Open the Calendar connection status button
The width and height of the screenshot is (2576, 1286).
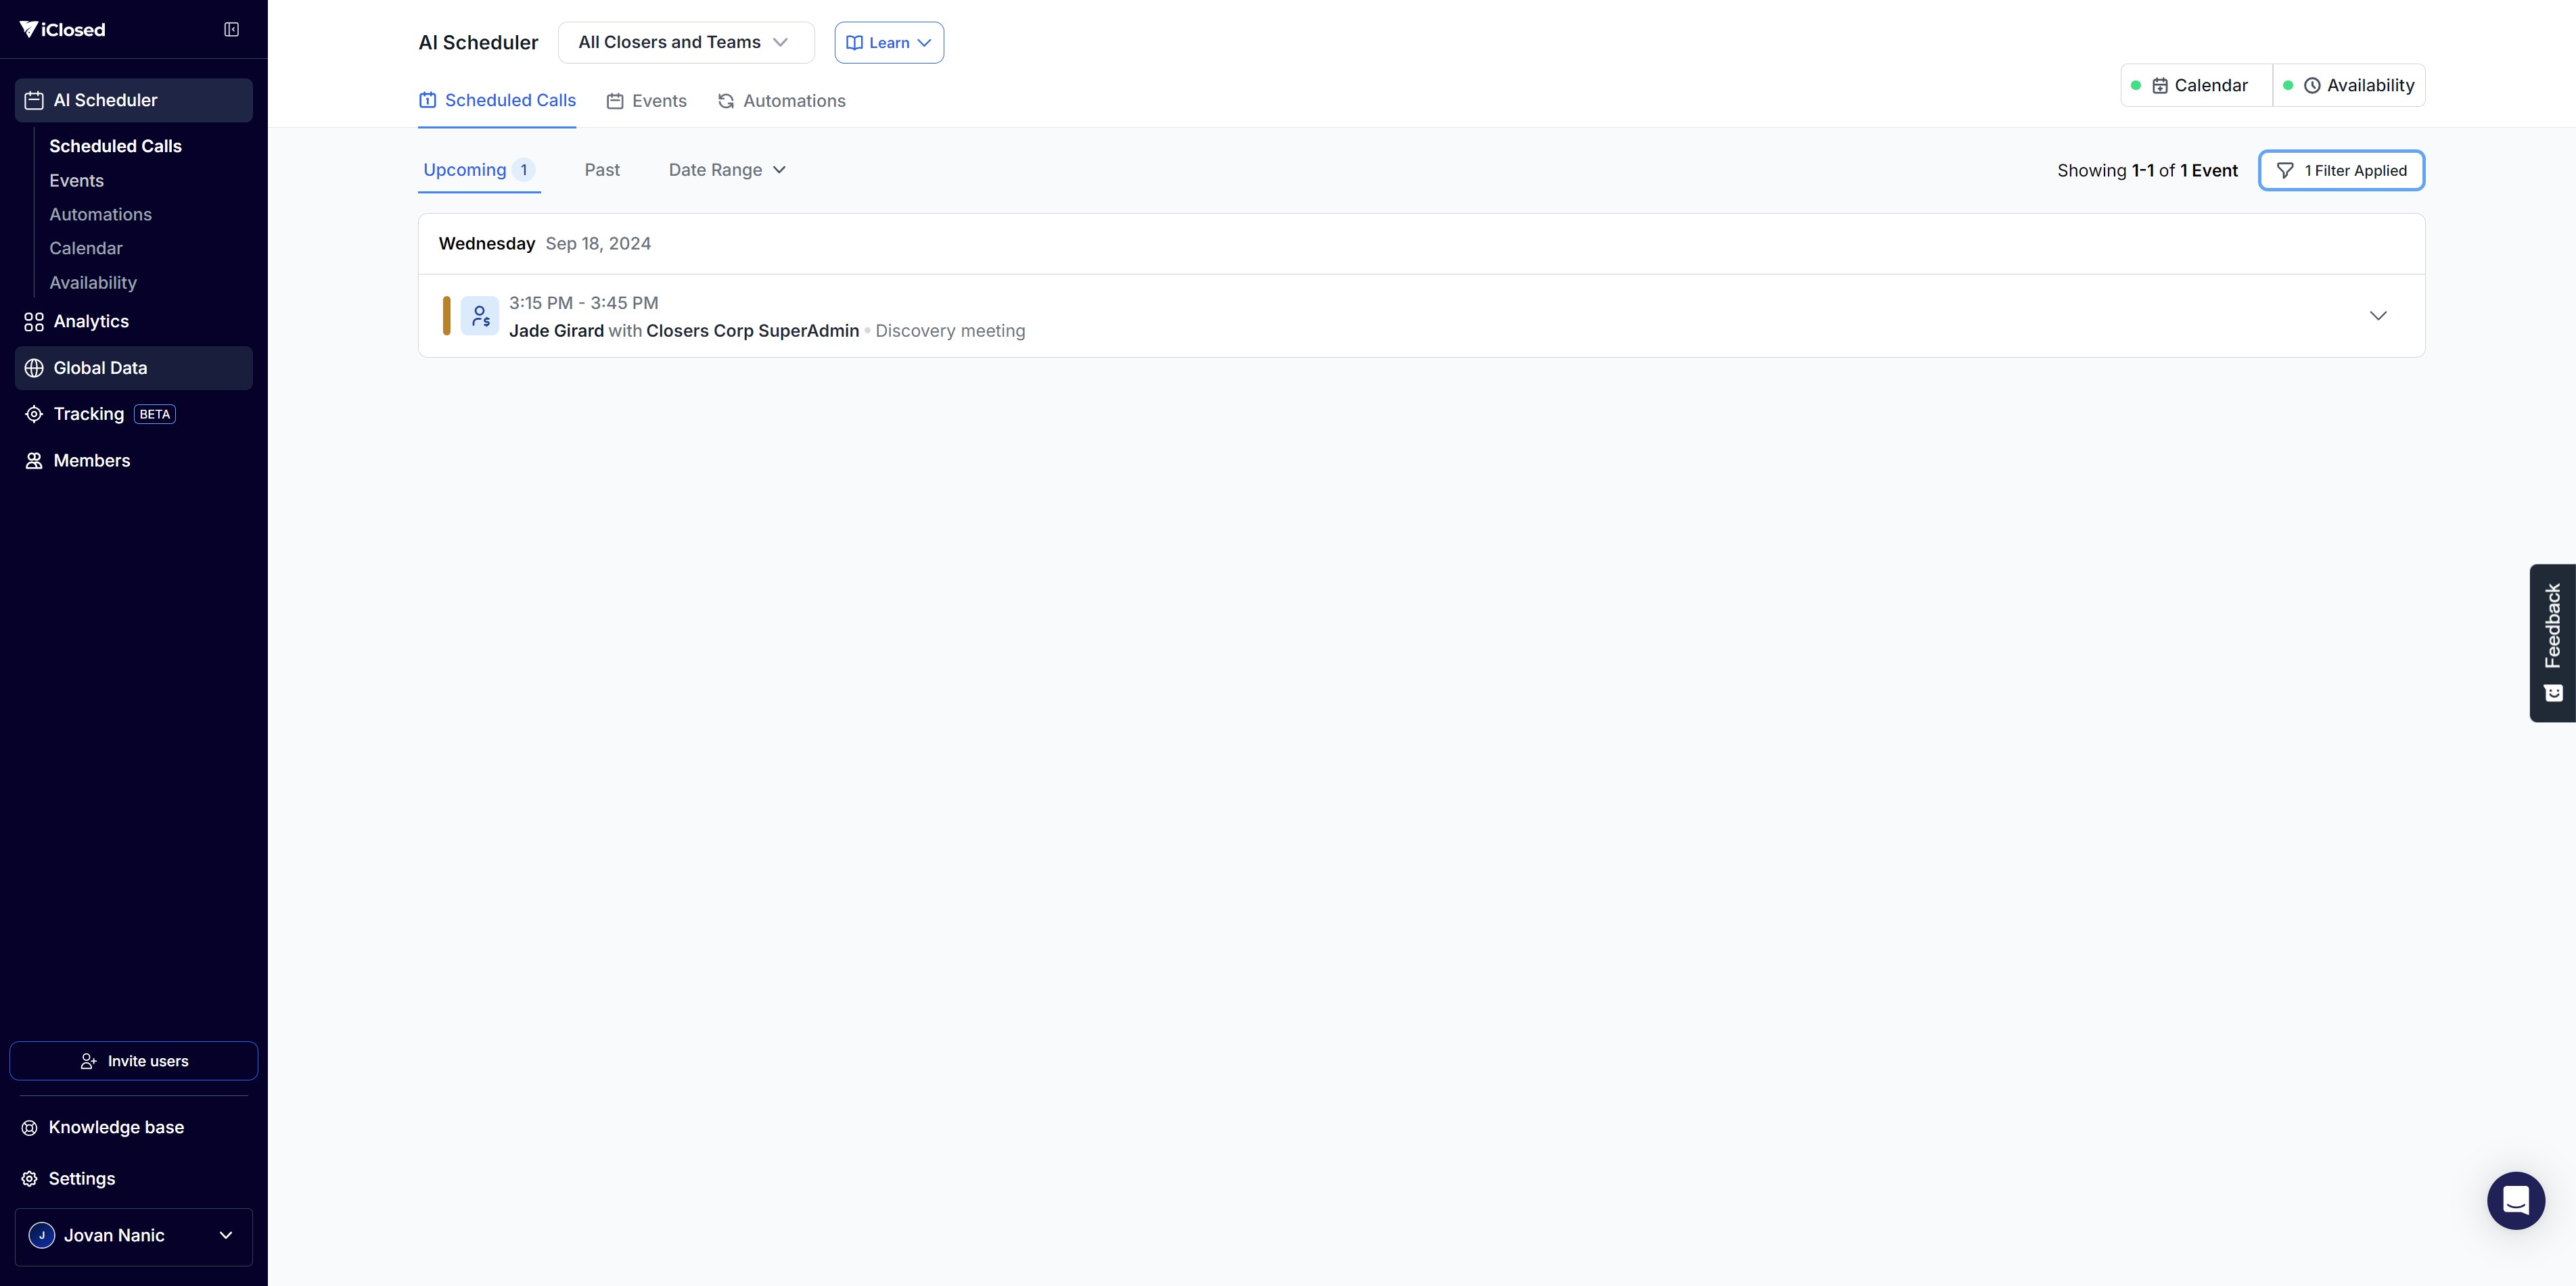(2198, 86)
